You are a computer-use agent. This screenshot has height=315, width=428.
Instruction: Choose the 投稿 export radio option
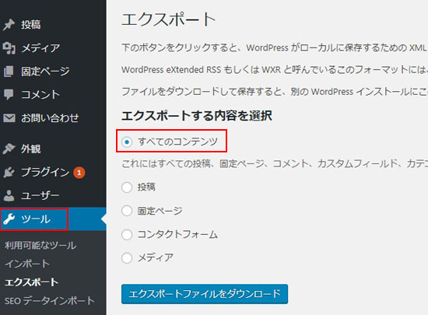[x=127, y=187]
